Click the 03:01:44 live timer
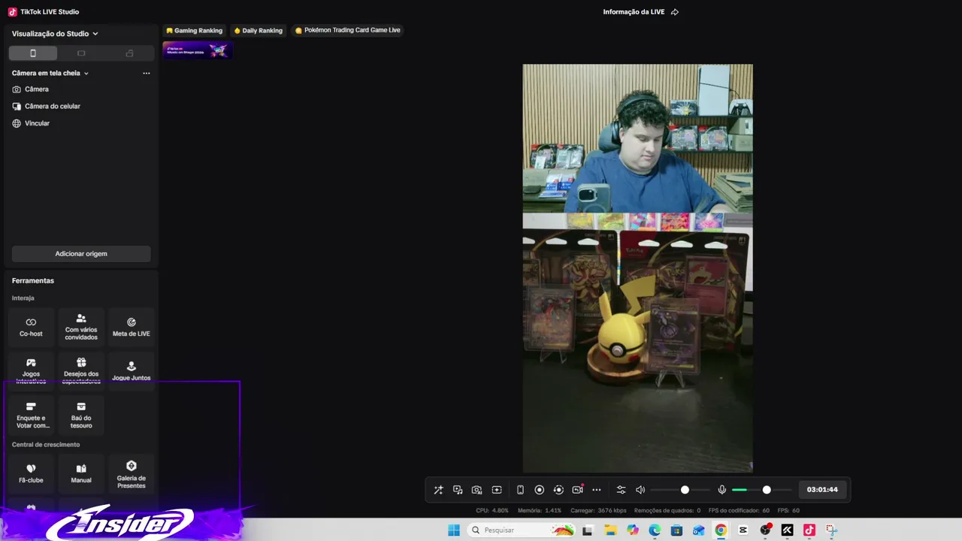The image size is (962, 541). click(x=822, y=490)
